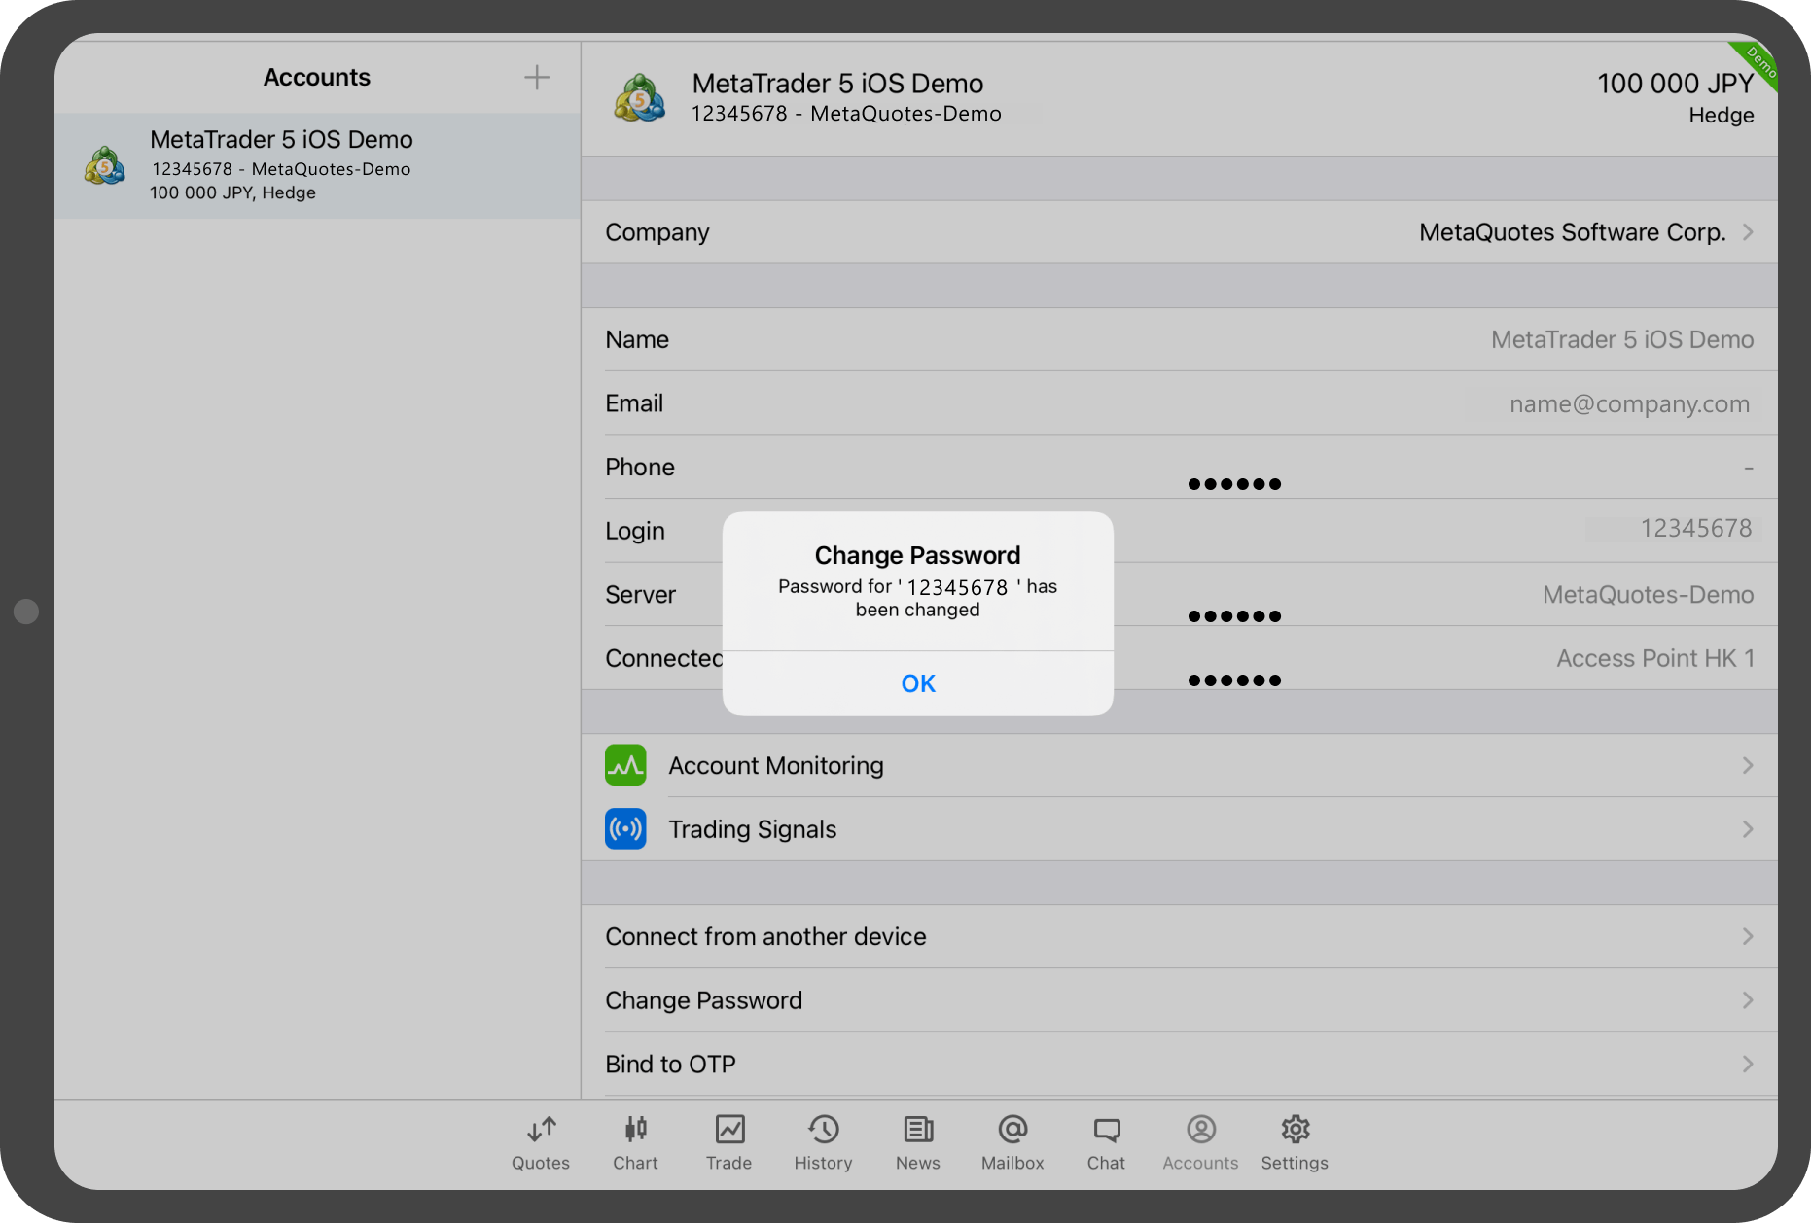The image size is (1811, 1223).
Task: Open Settings from the bottom bar
Action: pyautogui.click(x=1295, y=1142)
